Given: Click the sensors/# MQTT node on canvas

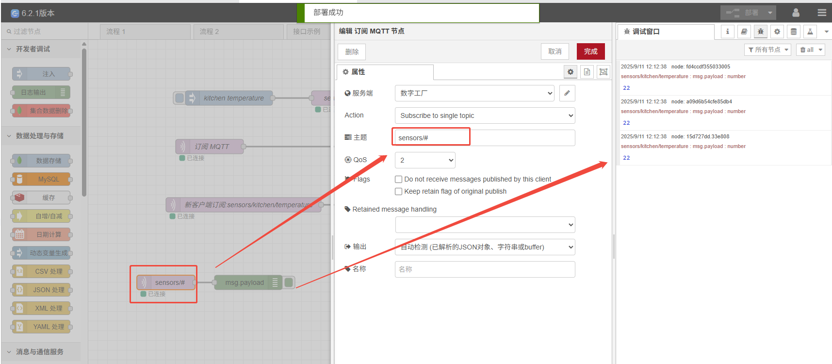Looking at the screenshot, I should 166,282.
